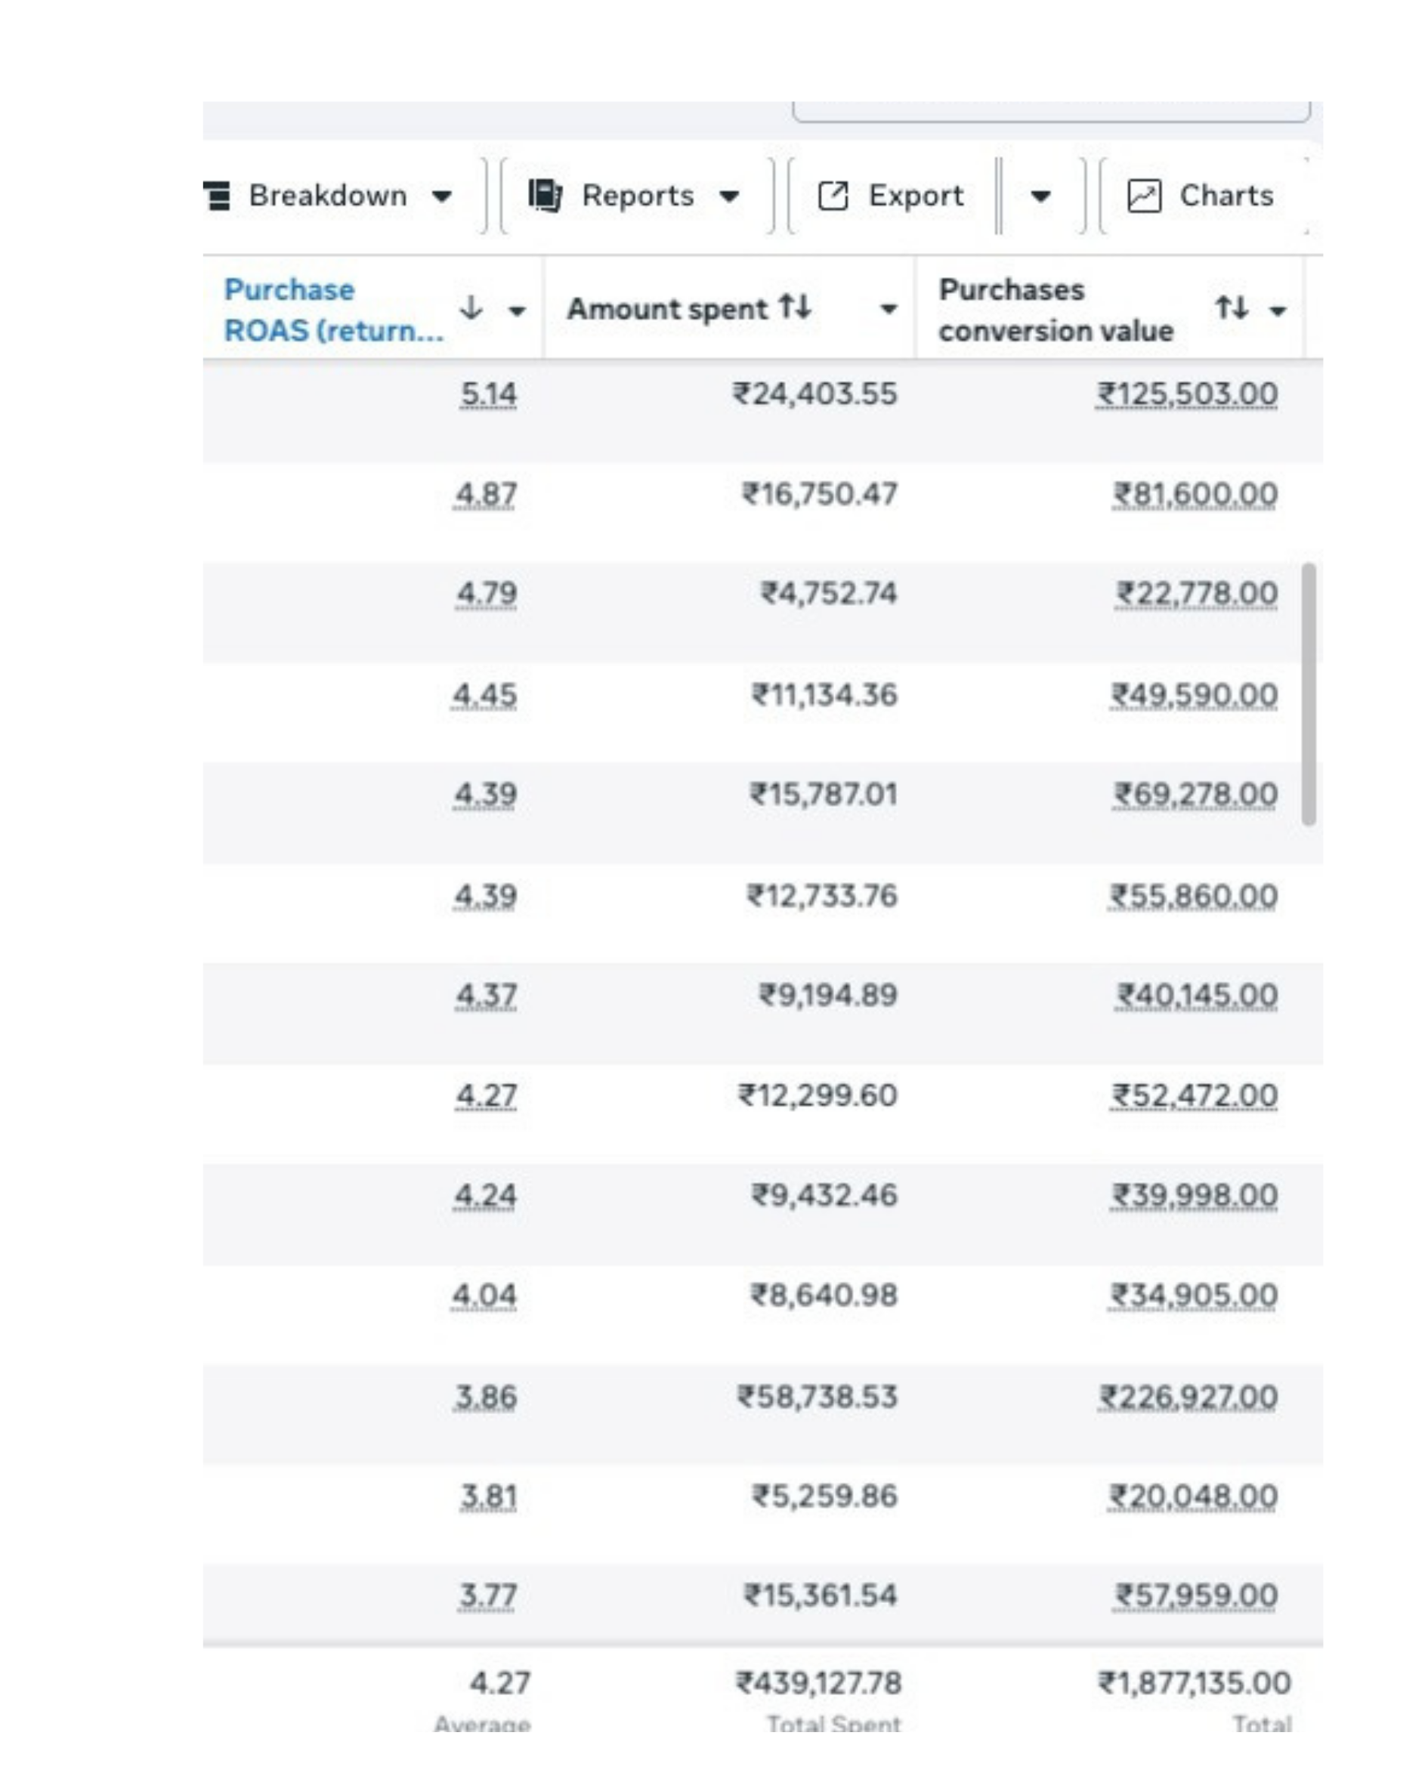Screen dimensions: 1428x1785
Task: Click conversion value ₹57,959.00
Action: click(1197, 1595)
